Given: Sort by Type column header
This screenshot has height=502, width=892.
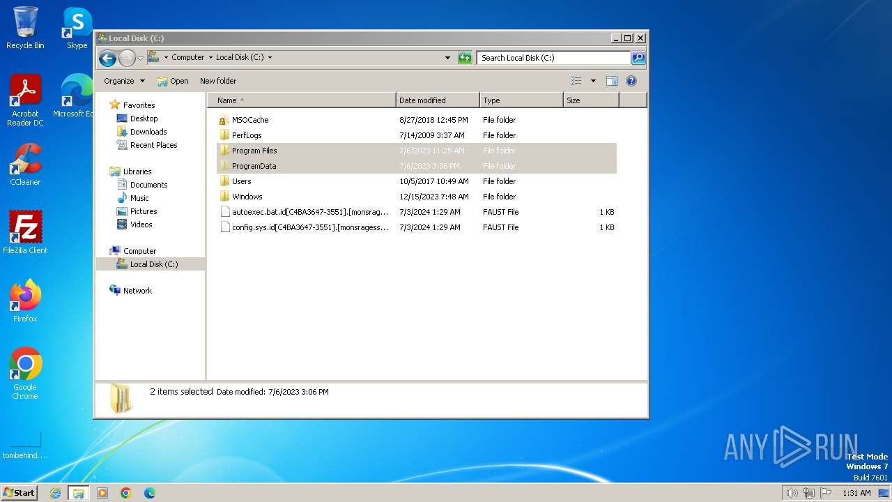Looking at the screenshot, I should tap(521, 100).
